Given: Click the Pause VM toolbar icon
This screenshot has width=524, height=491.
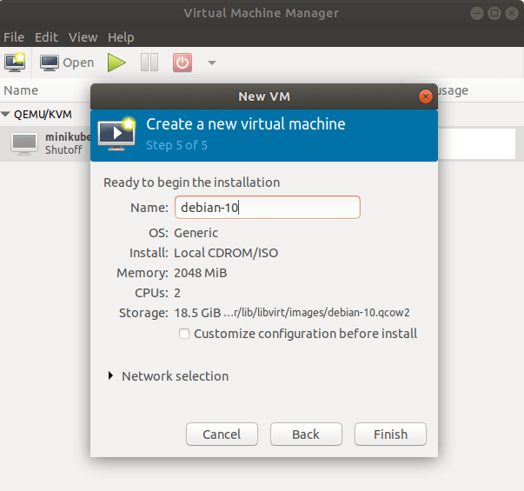Looking at the screenshot, I should pos(149,63).
